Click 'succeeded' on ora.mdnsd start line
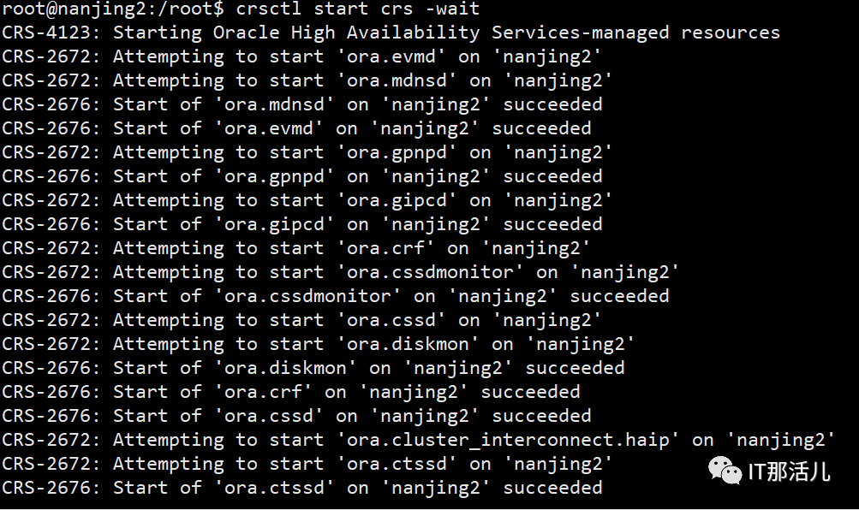 (552, 104)
